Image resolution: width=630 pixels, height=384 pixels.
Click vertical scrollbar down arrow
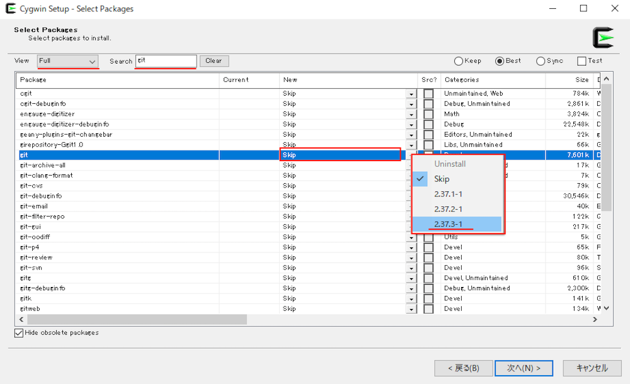coord(606,308)
